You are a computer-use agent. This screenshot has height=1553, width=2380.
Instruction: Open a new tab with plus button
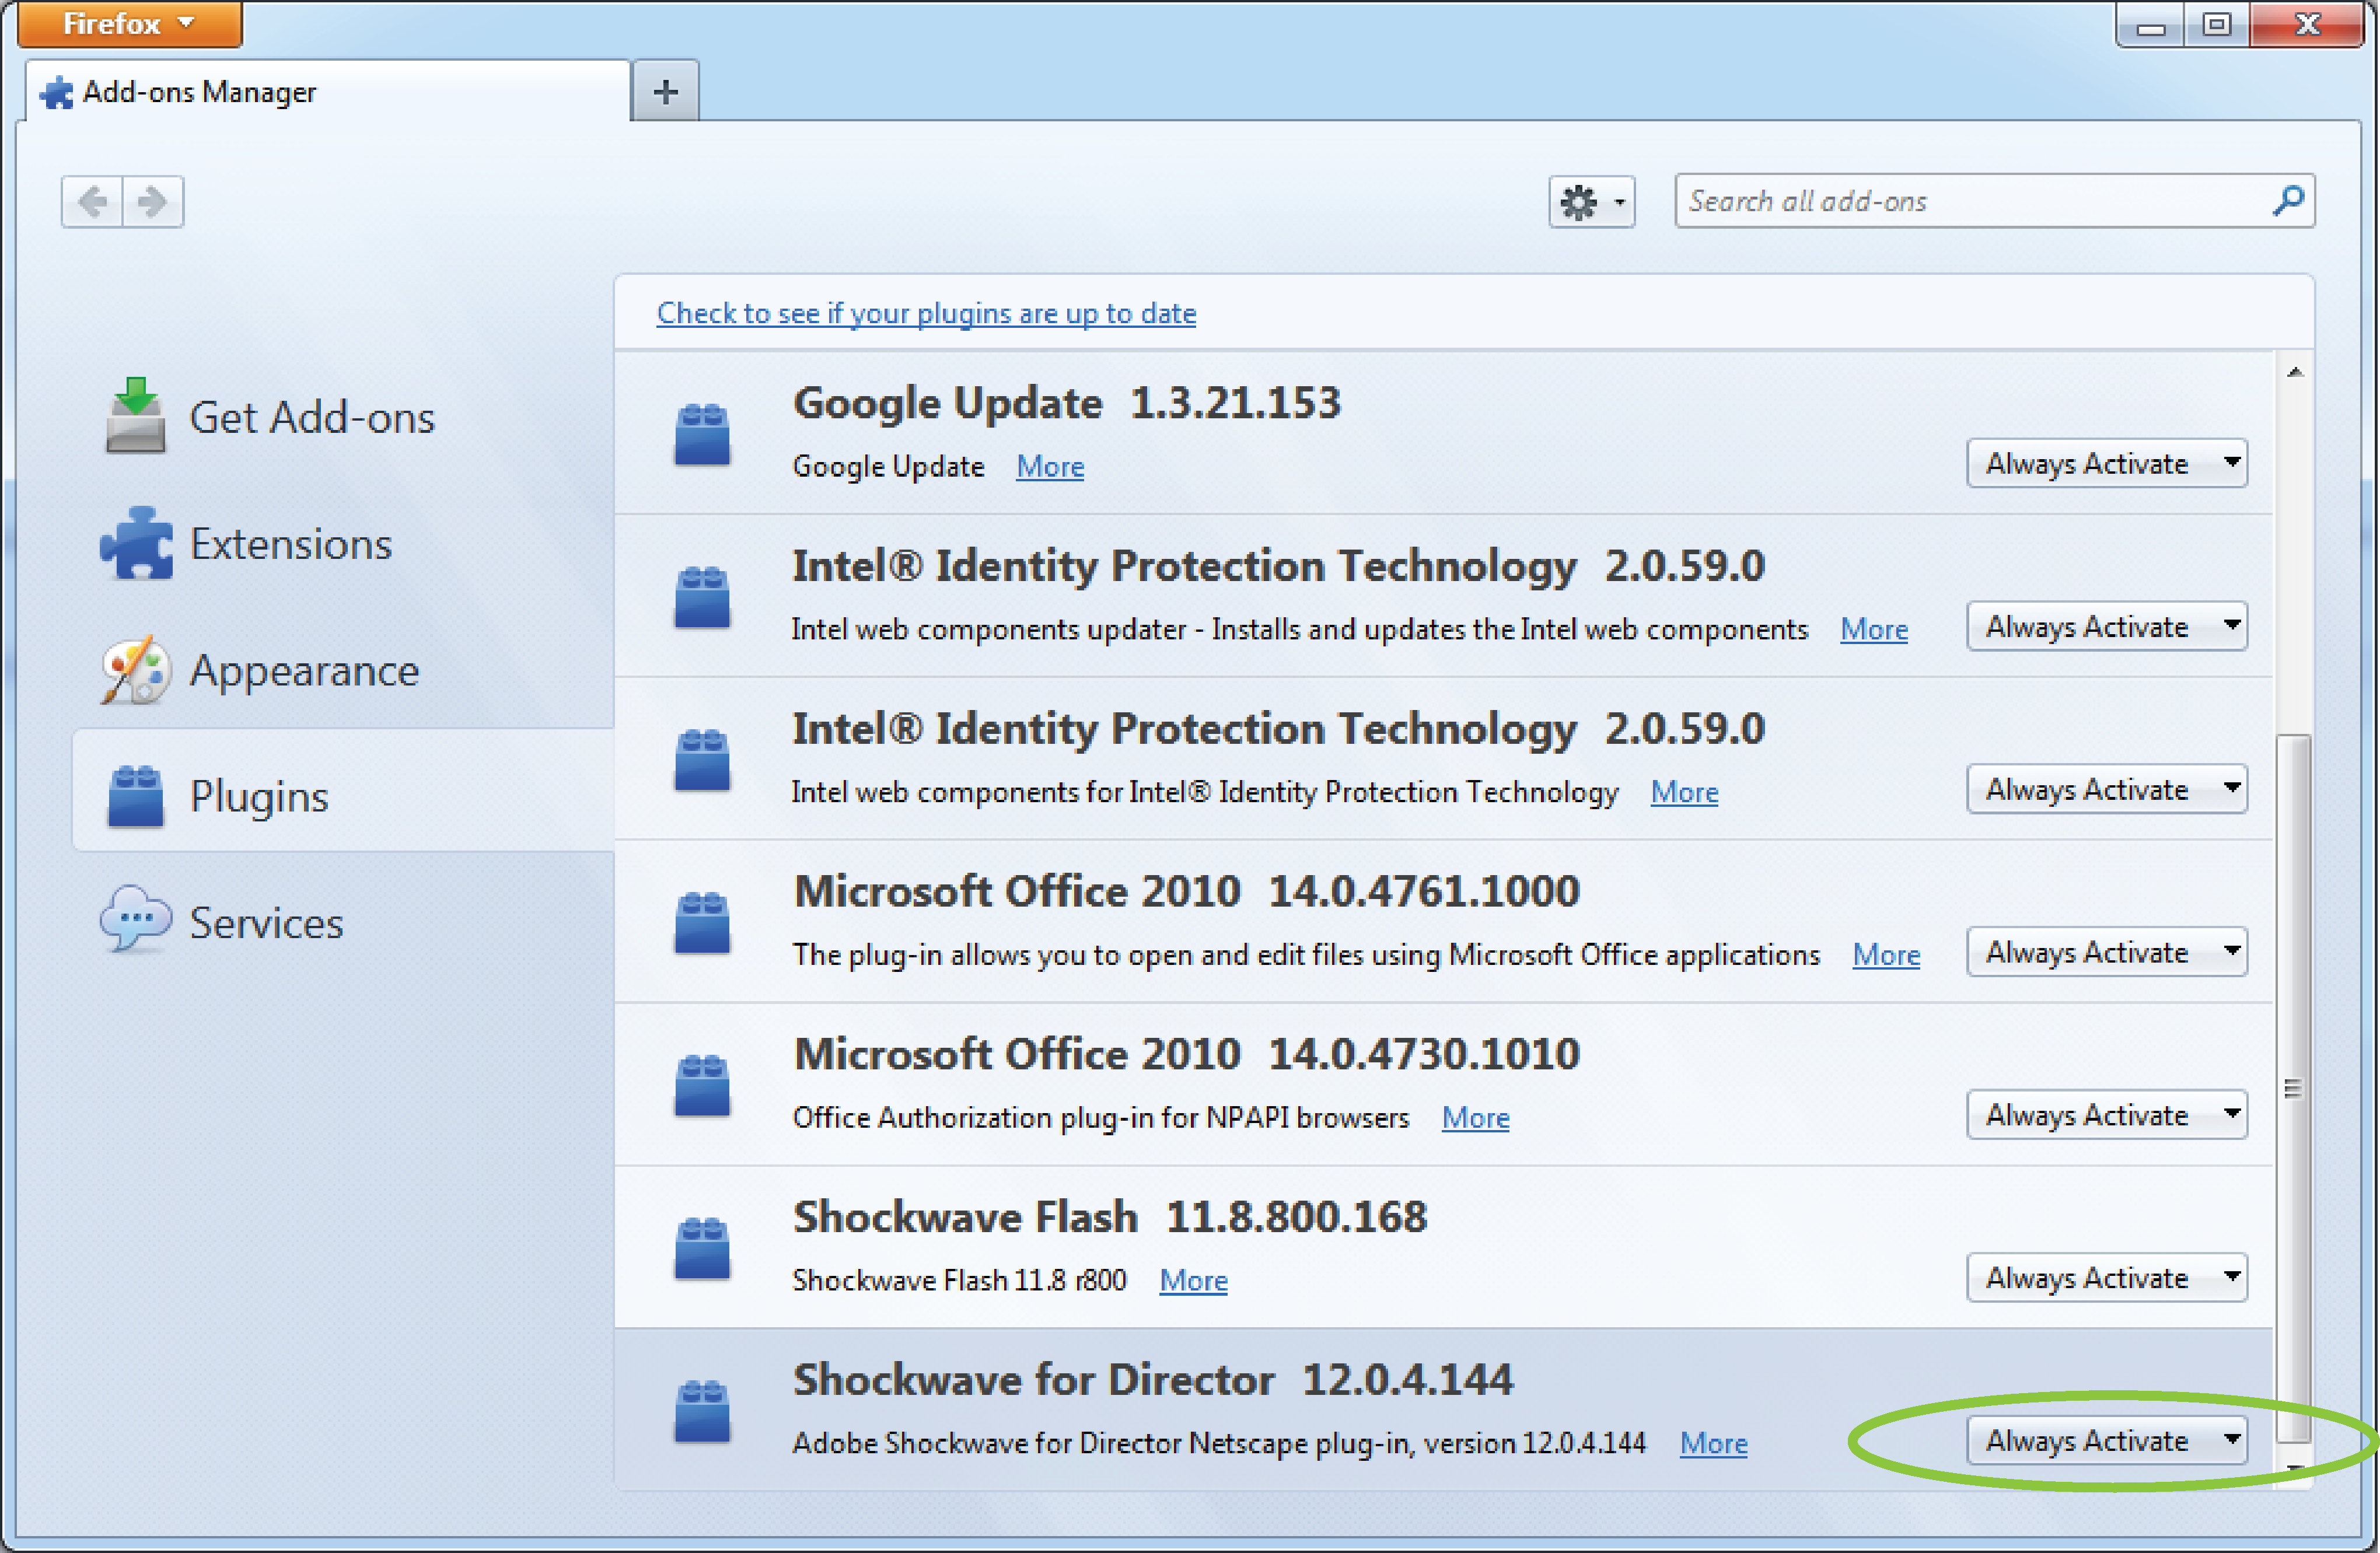coord(666,92)
